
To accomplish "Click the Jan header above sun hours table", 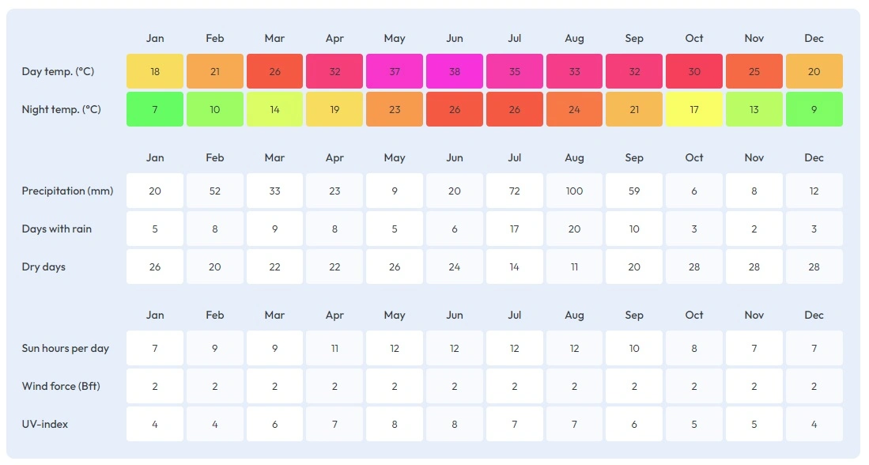I will pyautogui.click(x=155, y=315).
